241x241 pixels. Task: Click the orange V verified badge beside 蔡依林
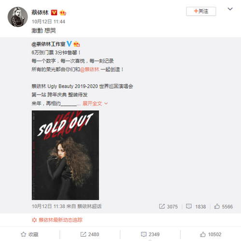pos(54,13)
